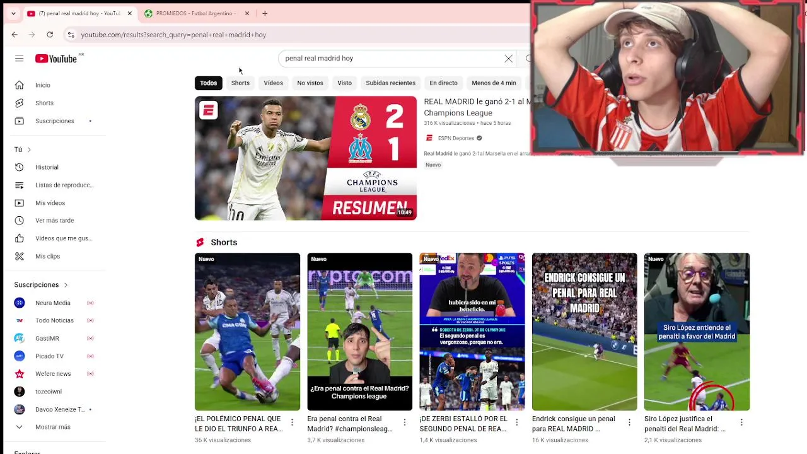Click the YouTube logo

(x=56, y=59)
